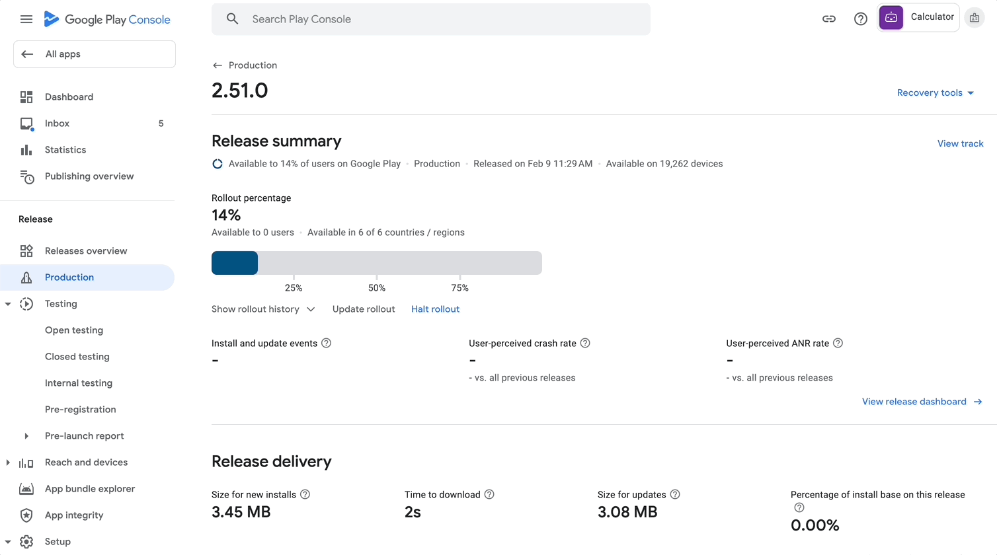Collapse the Testing section arrow
This screenshot has width=997, height=555.
(x=8, y=304)
